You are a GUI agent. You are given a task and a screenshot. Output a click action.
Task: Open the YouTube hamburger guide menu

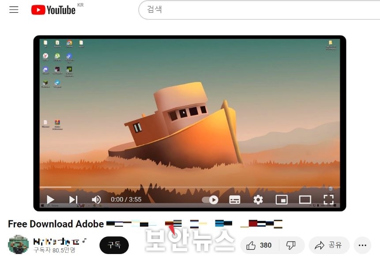[14, 10]
